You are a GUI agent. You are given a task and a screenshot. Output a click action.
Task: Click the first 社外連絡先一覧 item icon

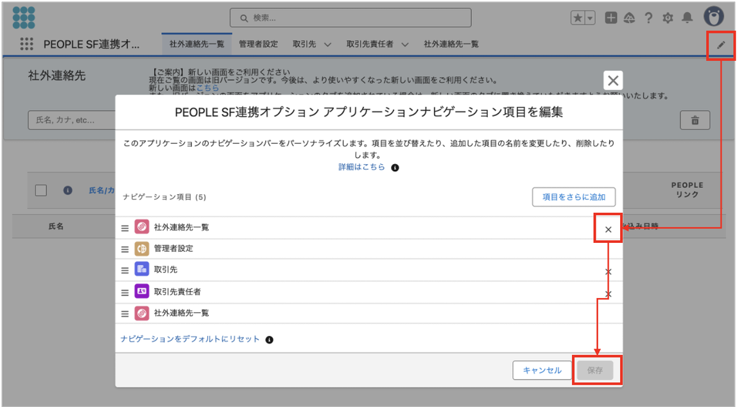point(142,227)
